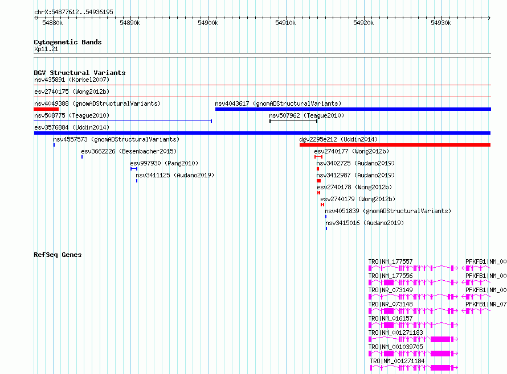Open the TRO|NM_016157 transcript label
Image resolution: width=507 pixels, height=374 pixels.
pos(391,318)
